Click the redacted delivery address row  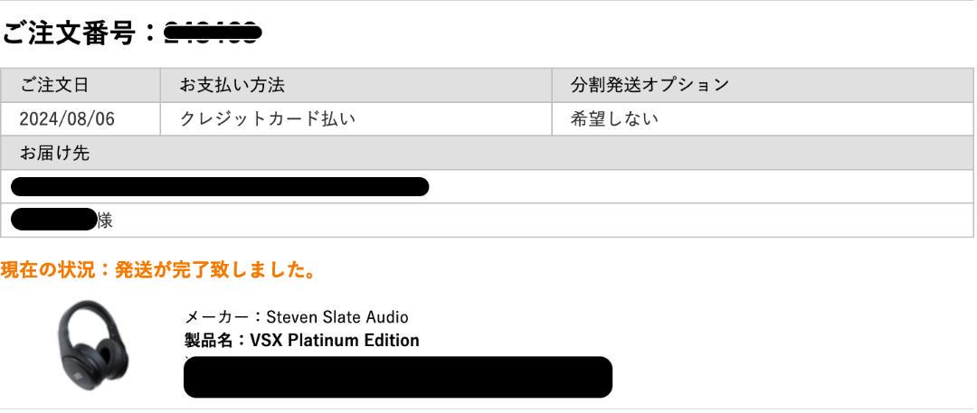[487, 187]
